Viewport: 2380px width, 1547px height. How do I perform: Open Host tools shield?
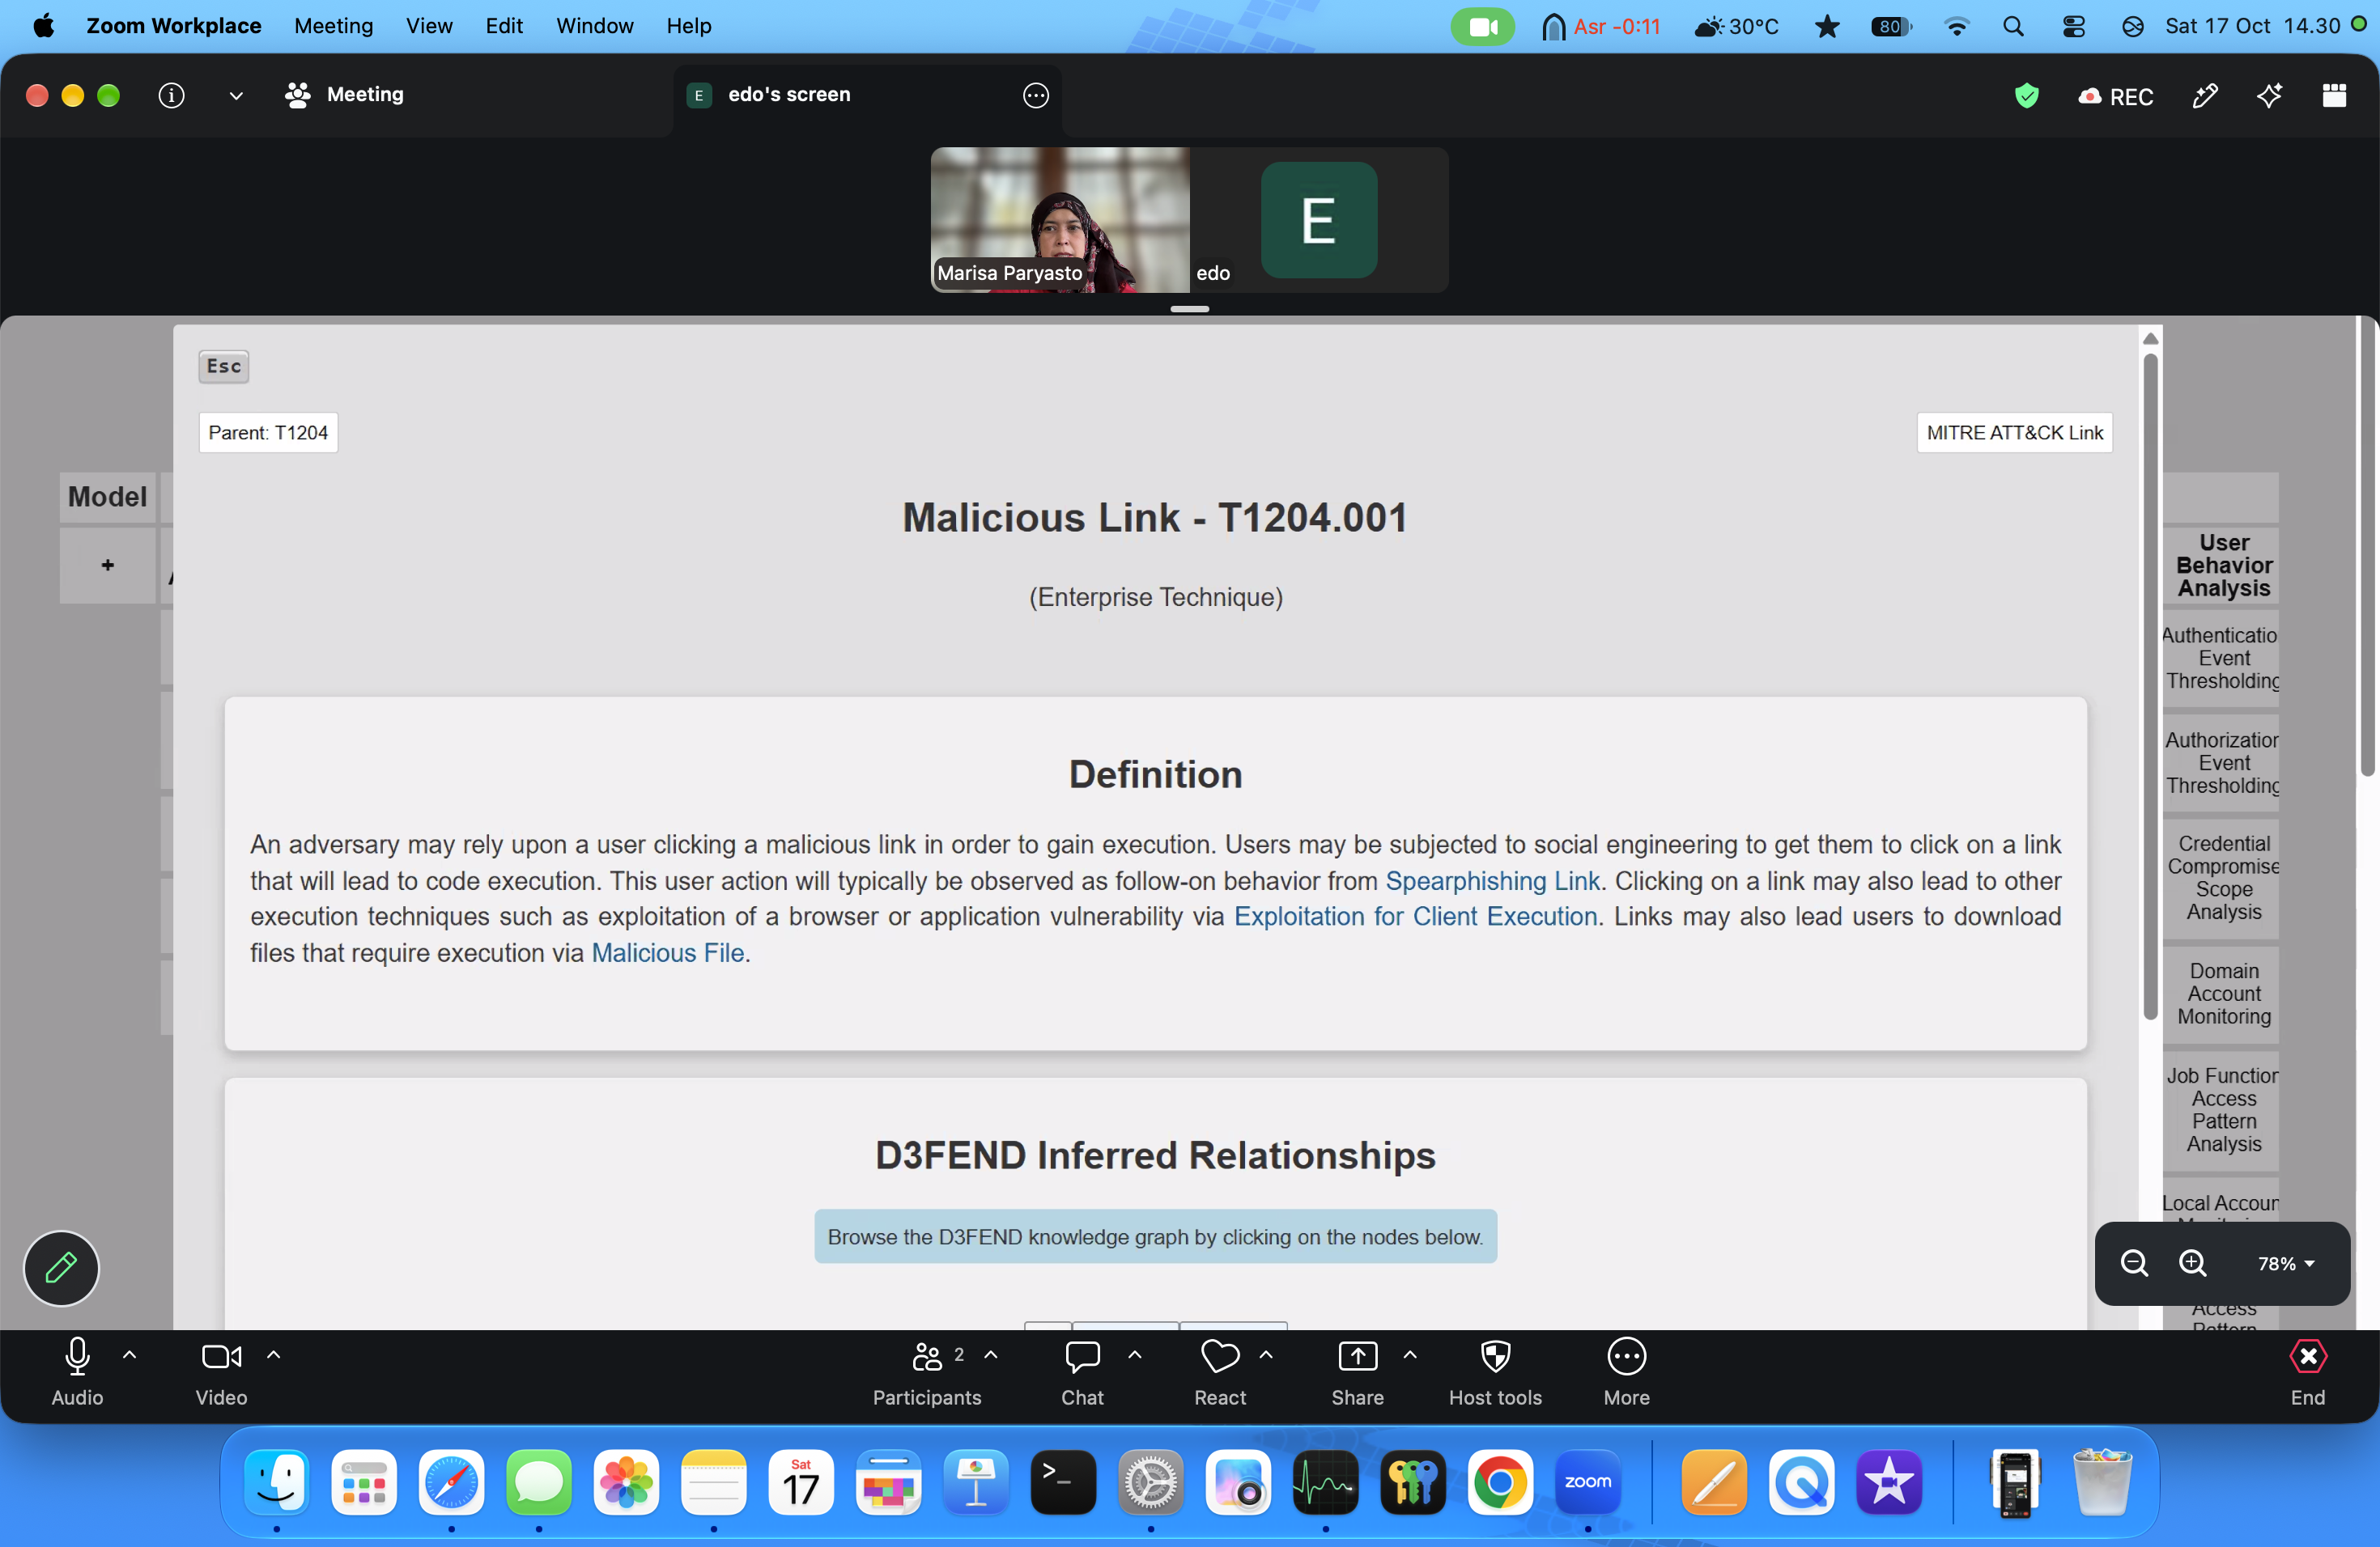(1495, 1373)
